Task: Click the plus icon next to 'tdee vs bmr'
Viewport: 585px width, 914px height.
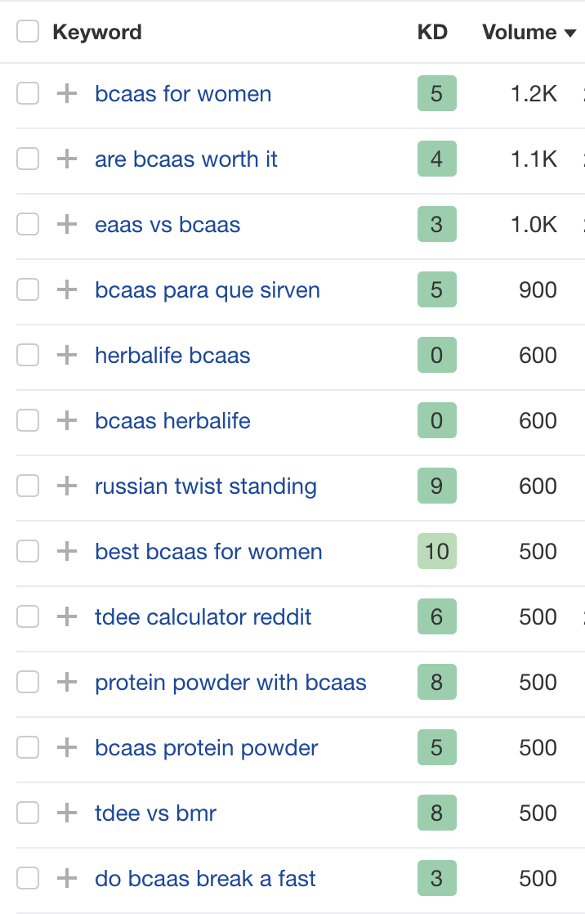Action: point(66,813)
